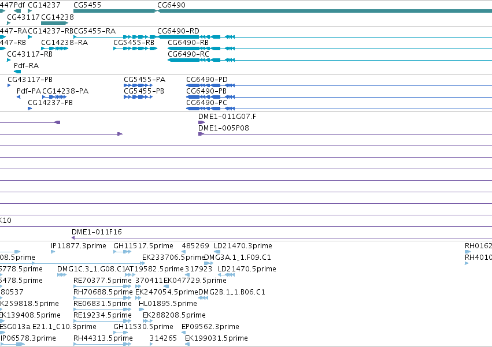Select EST EP09562.3prime
This screenshot has width=492, height=347.
click(210, 327)
